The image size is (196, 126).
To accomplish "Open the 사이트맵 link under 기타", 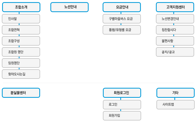I will point(175,105).
